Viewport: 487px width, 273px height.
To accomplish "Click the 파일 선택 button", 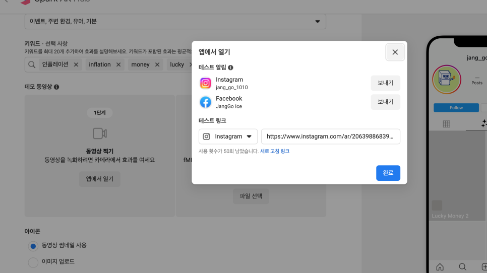I will (251, 196).
